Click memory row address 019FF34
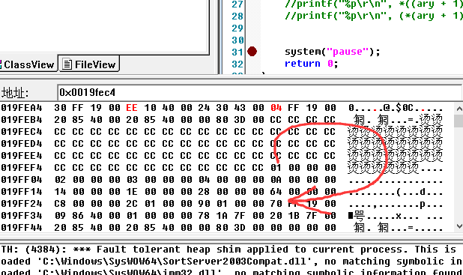Viewport: 463px width, 275px height. coord(22,216)
